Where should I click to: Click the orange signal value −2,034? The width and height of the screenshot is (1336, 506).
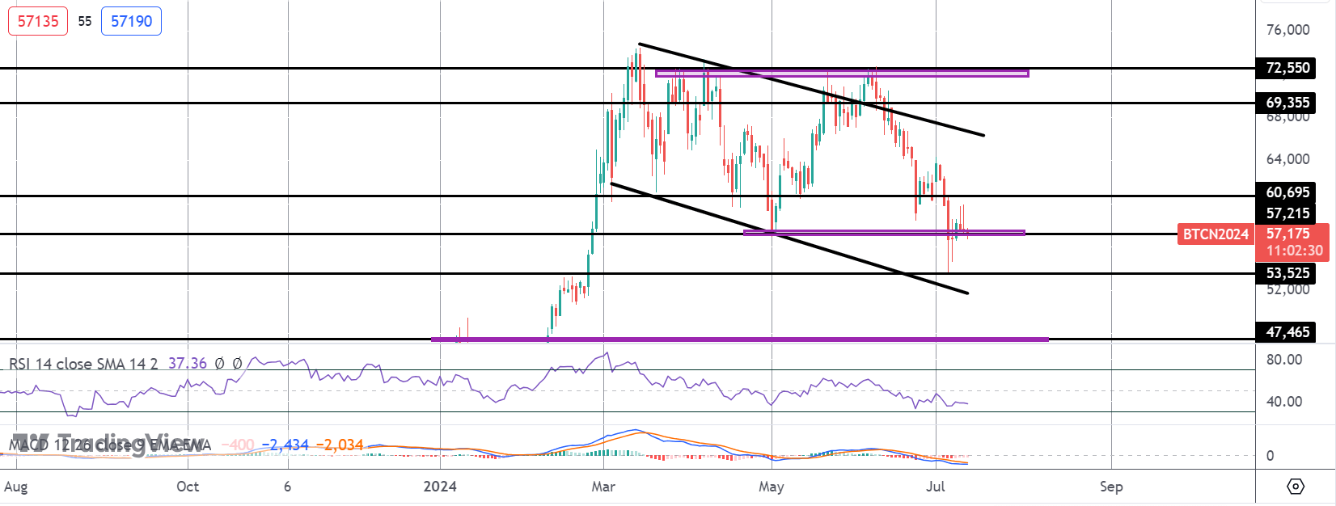point(340,445)
